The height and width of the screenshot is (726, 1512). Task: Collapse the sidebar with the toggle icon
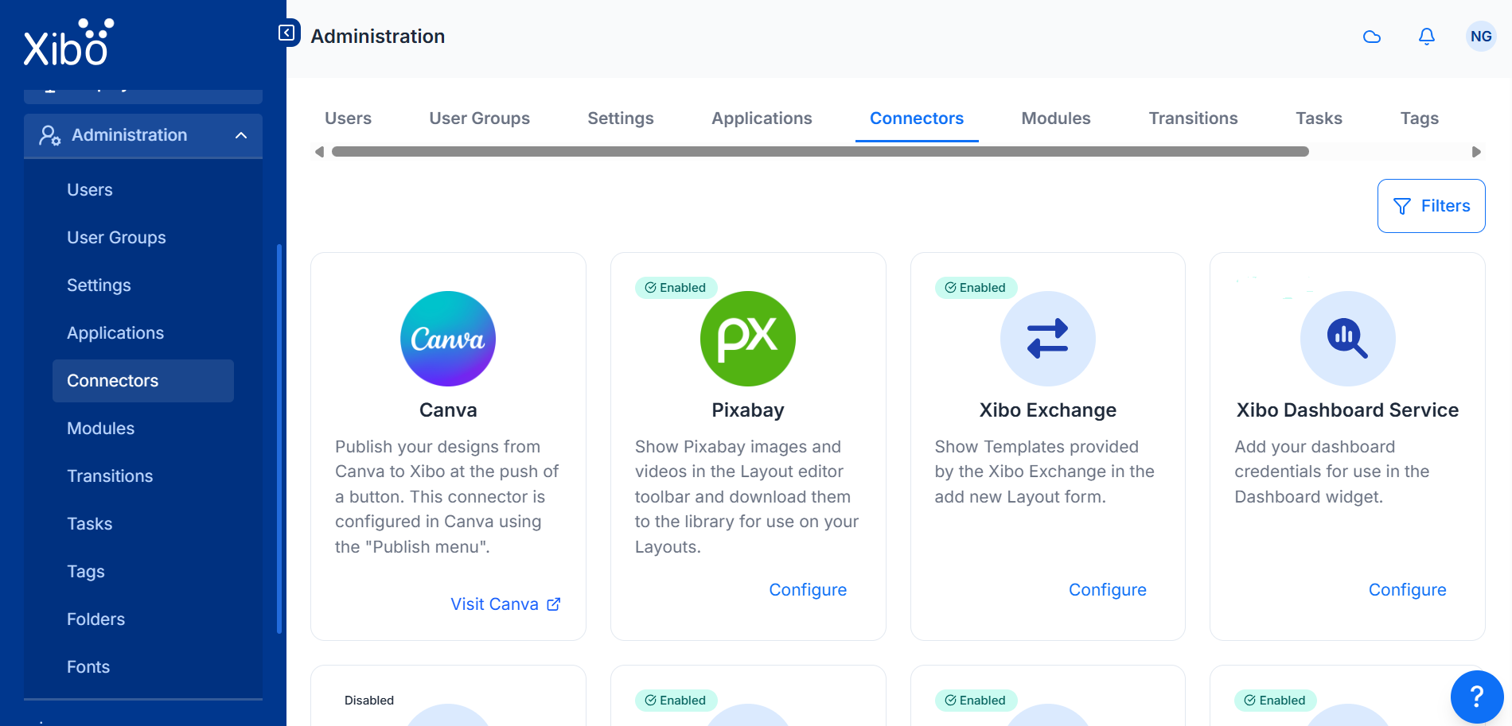point(286,33)
